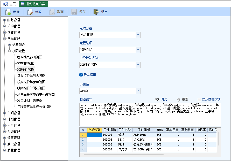
Task: Click the 重置 reset link
Action: click(x=185, y=99)
